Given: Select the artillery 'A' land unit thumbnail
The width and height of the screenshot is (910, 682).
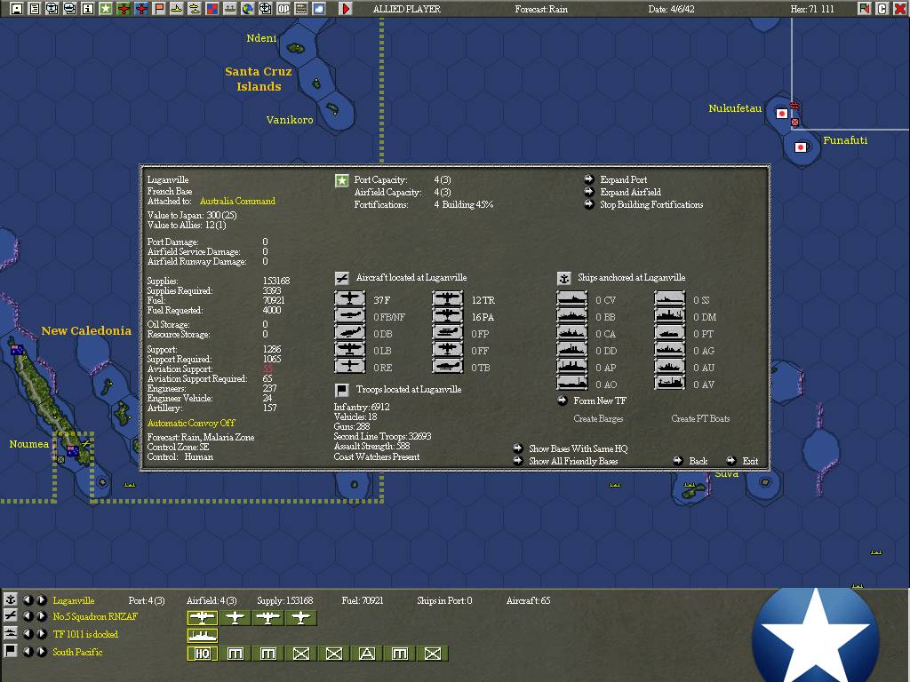Looking at the screenshot, I should pyautogui.click(x=367, y=654).
